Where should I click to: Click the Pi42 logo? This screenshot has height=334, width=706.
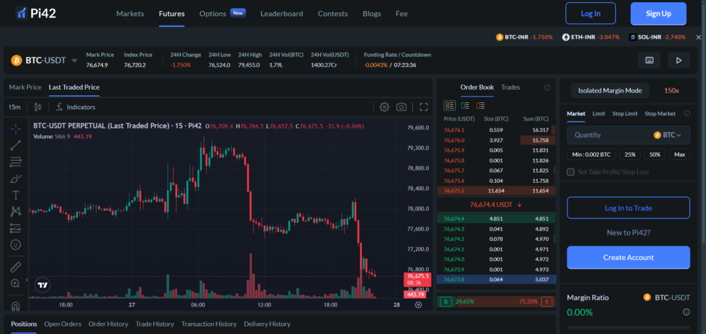click(x=36, y=13)
